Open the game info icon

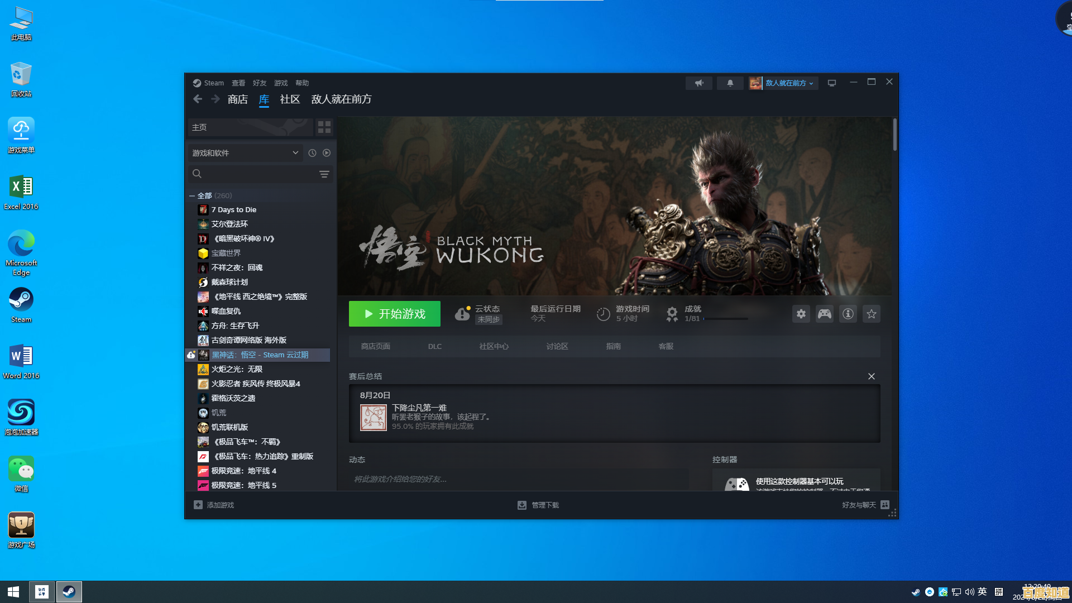coord(848,314)
